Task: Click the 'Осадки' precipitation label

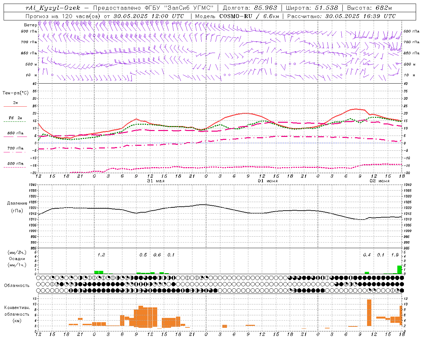Action: (x=17, y=259)
